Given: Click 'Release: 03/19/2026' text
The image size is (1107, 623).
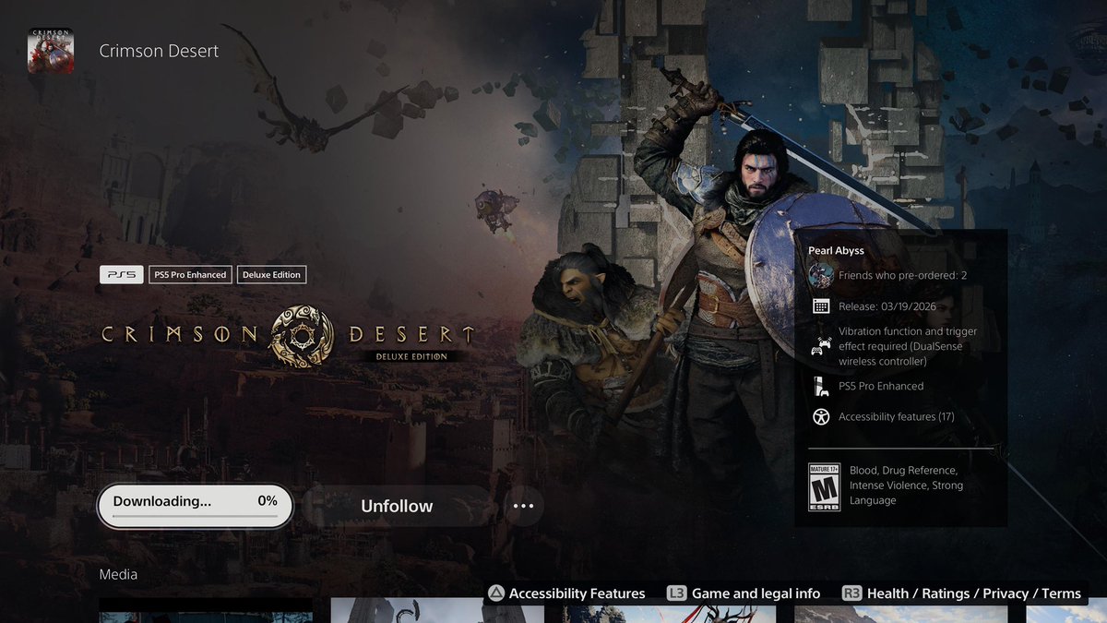Looking at the screenshot, I should pyautogui.click(x=888, y=306).
